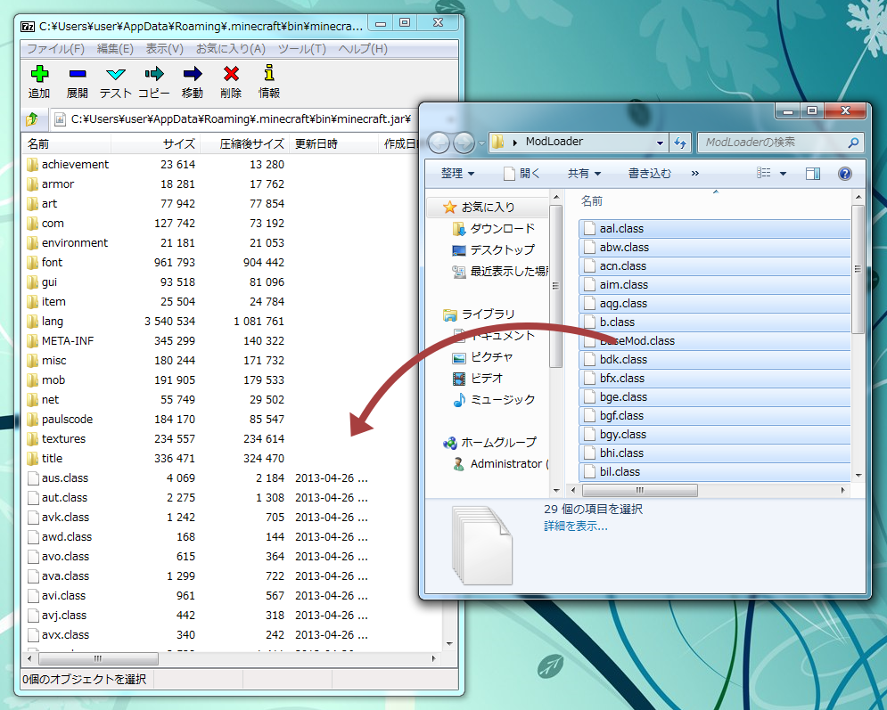The width and height of the screenshot is (887, 710).
Task: Click the file list vertical scrollbar in Explorer
Action: (x=858, y=269)
